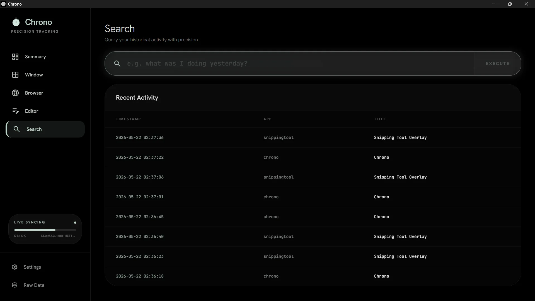Select the 02:37:36 timestamp row

coord(313,138)
